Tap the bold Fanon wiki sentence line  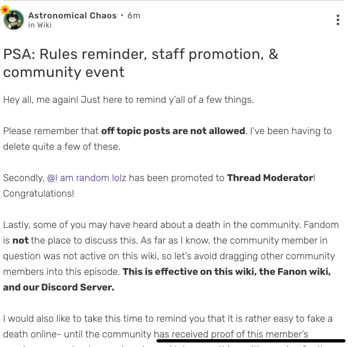[227, 272]
